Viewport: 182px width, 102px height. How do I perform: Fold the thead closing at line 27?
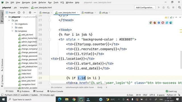tap(50, 20)
